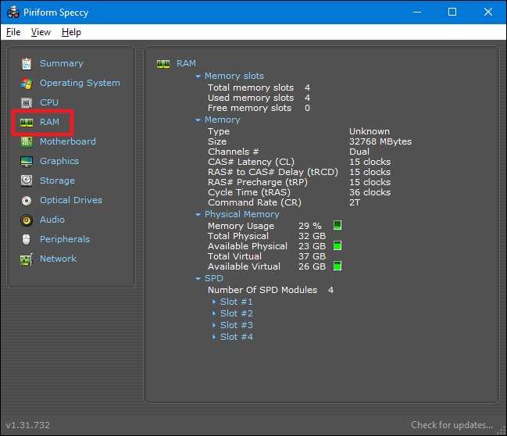Click the Summary clipboard icon
This screenshot has width=507, height=436.
click(27, 63)
